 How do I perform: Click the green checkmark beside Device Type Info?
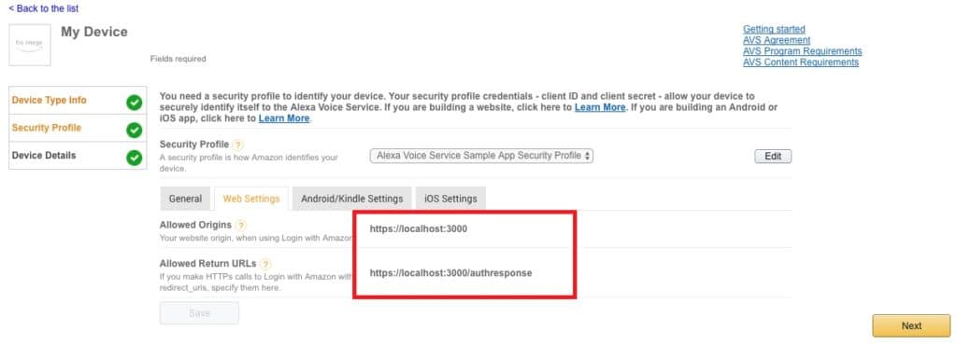[135, 103]
